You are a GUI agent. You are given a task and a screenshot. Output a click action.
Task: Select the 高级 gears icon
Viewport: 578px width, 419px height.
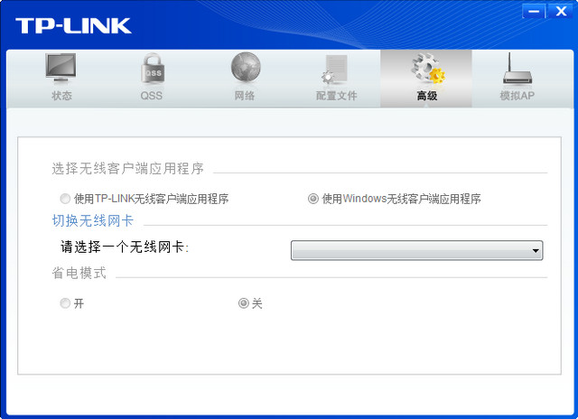(x=428, y=68)
